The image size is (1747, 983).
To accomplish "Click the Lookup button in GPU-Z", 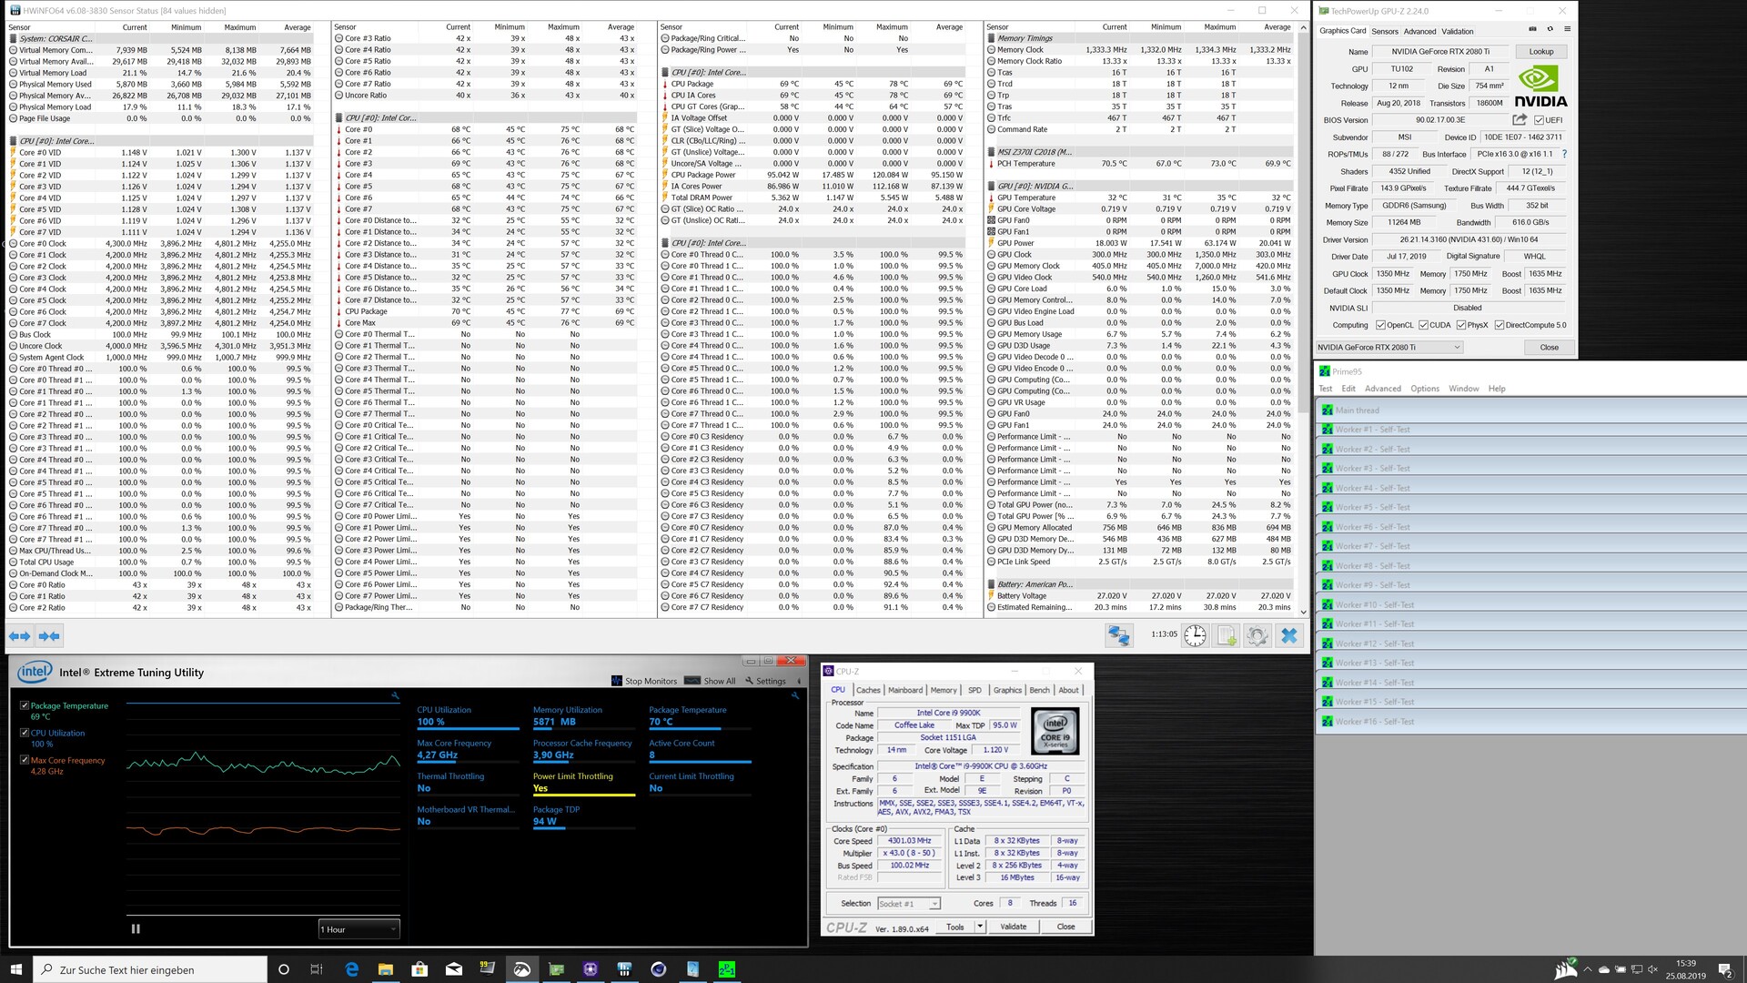I will tap(1541, 52).
